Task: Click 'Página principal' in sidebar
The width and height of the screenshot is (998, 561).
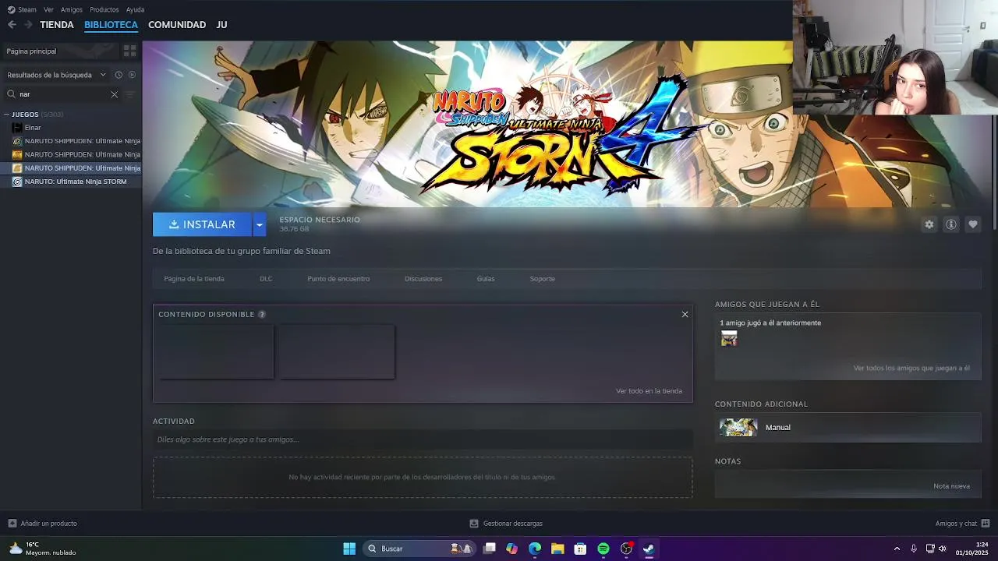Action: coord(61,51)
